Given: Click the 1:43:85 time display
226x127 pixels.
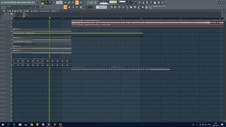Looking at the screenshot, I should [x=92, y=2].
